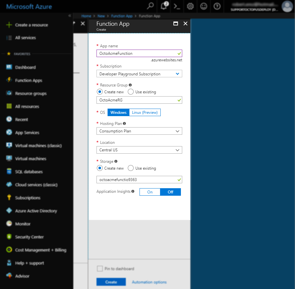Open Function Apps in sidebar
This screenshot has height=289, width=295.
(x=28, y=81)
